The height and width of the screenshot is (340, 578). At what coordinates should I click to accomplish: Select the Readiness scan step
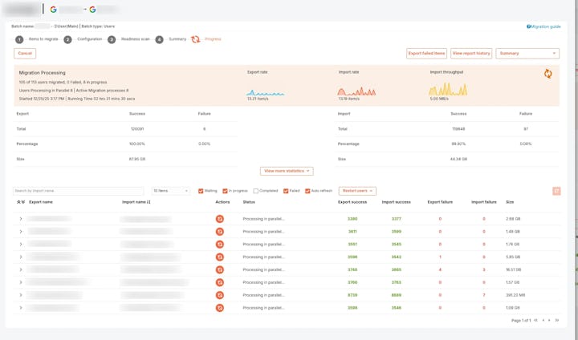[x=112, y=39]
